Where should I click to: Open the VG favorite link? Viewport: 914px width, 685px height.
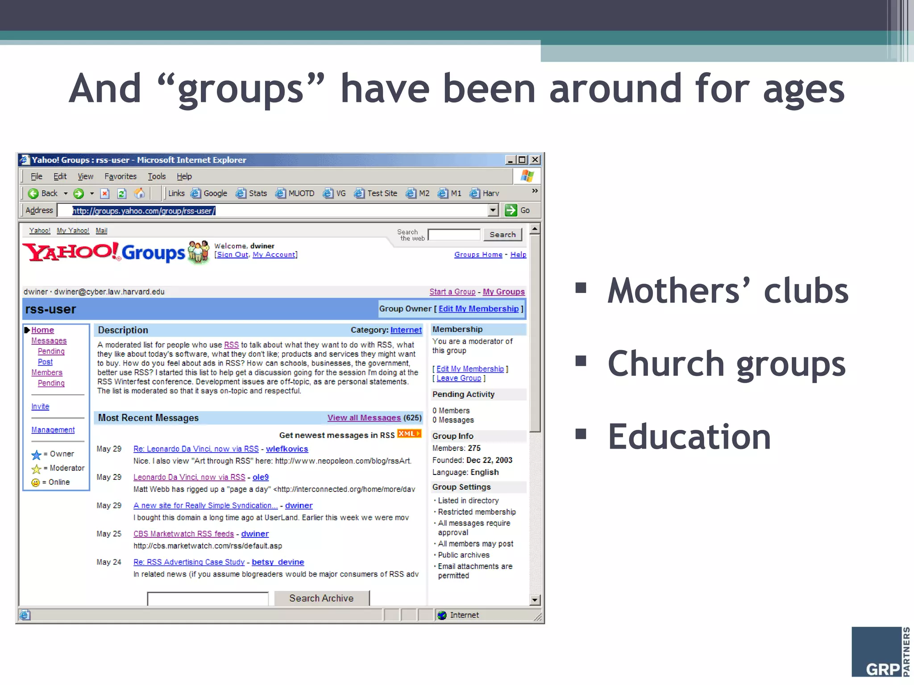pos(334,193)
